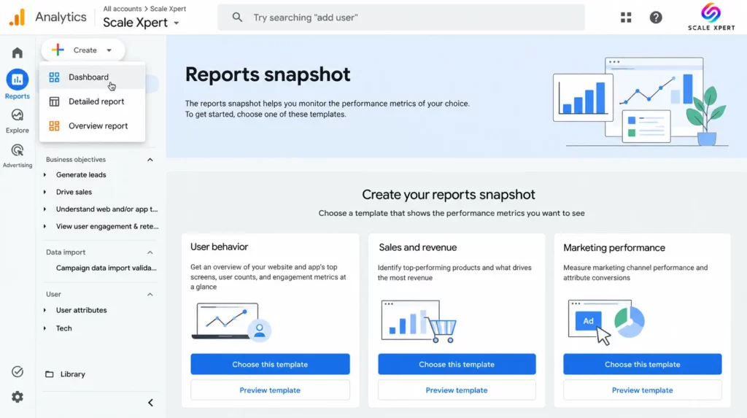Open the Help question mark icon
This screenshot has width=747, height=418.
656,18
